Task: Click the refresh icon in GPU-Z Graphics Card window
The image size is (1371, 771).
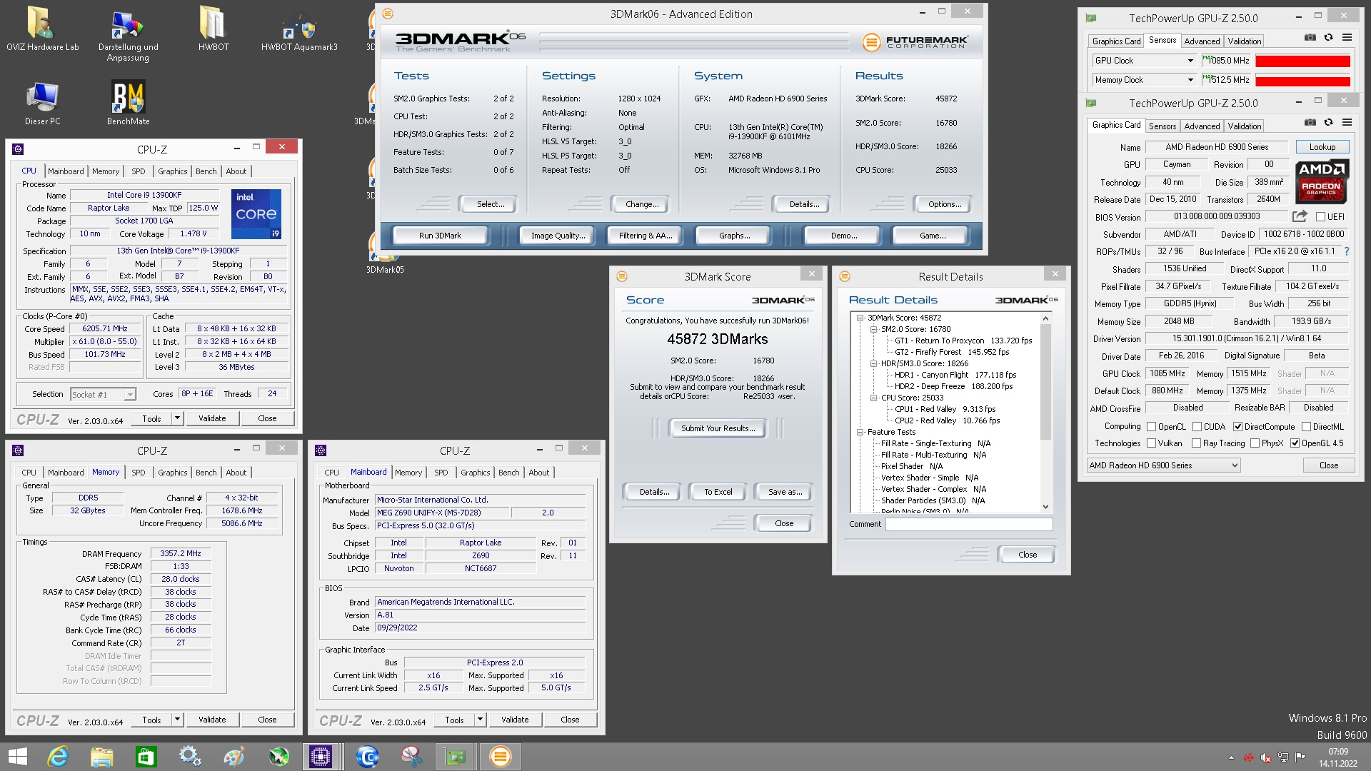Action: [x=1328, y=123]
